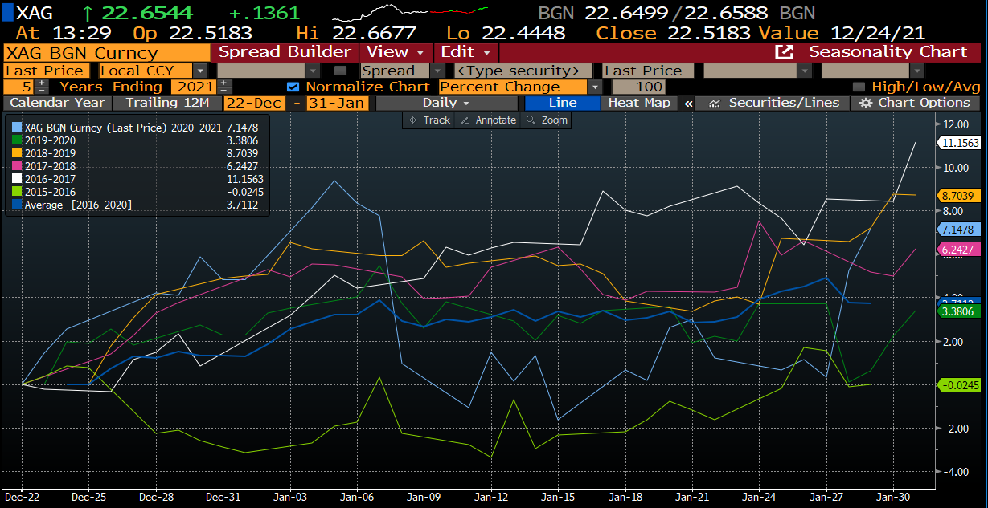Click the 2016-2017 white legend swatch

(x=18, y=179)
